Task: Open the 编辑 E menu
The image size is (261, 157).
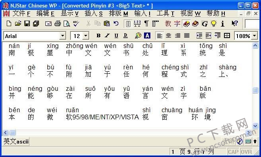Action: pyautogui.click(x=45, y=13)
